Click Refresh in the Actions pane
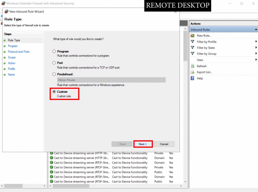The width and height of the screenshot is (258, 192). [x=202, y=66]
